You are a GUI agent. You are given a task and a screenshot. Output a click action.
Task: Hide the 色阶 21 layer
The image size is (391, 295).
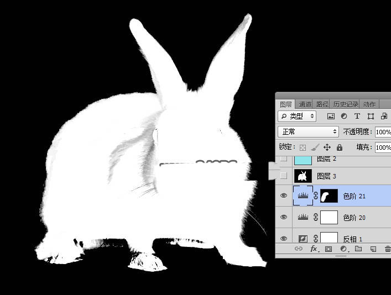click(284, 196)
